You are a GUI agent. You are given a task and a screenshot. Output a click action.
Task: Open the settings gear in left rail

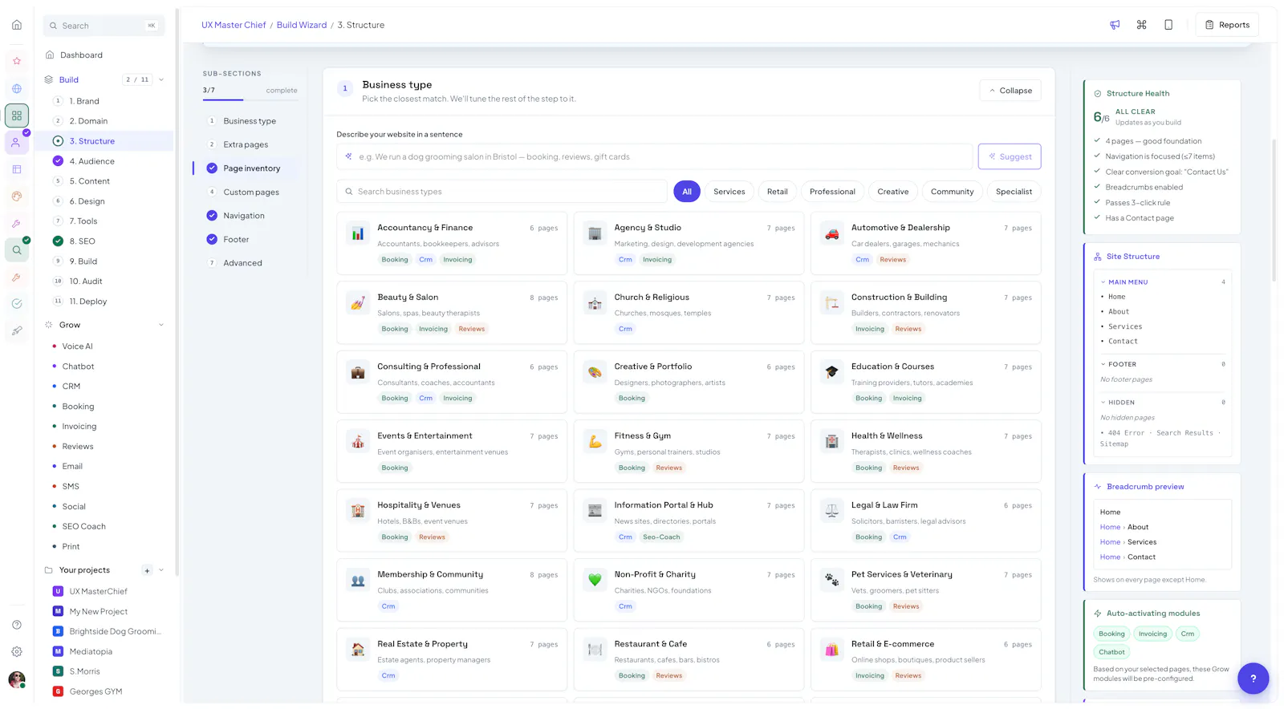coord(17,652)
